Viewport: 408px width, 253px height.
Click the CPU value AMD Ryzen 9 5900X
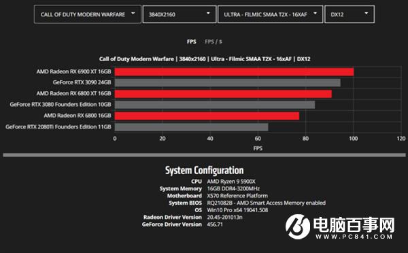click(x=231, y=182)
